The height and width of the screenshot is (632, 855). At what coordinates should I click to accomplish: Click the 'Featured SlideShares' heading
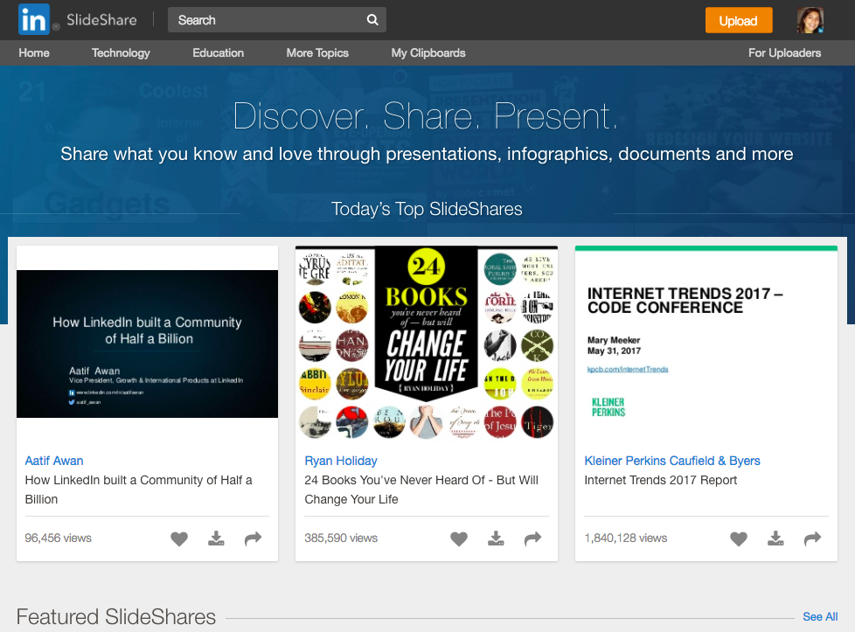tap(116, 617)
